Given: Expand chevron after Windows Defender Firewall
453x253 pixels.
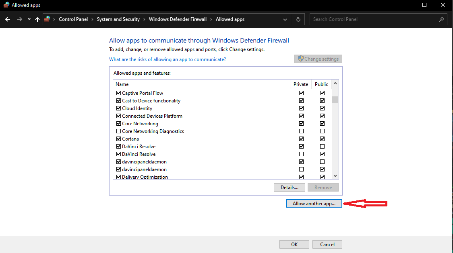Looking at the screenshot, I should coord(211,19).
